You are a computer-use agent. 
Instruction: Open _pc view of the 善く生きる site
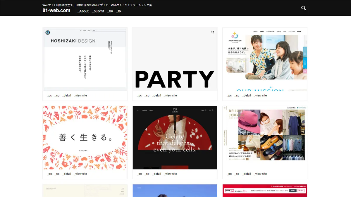click(x=49, y=174)
